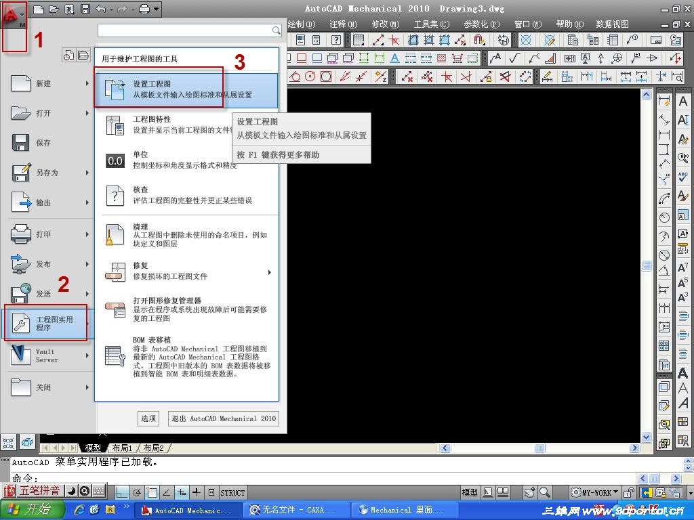Toggle the toolbar lock padlock icon
This screenshot has height=520, width=694.
tap(628, 492)
